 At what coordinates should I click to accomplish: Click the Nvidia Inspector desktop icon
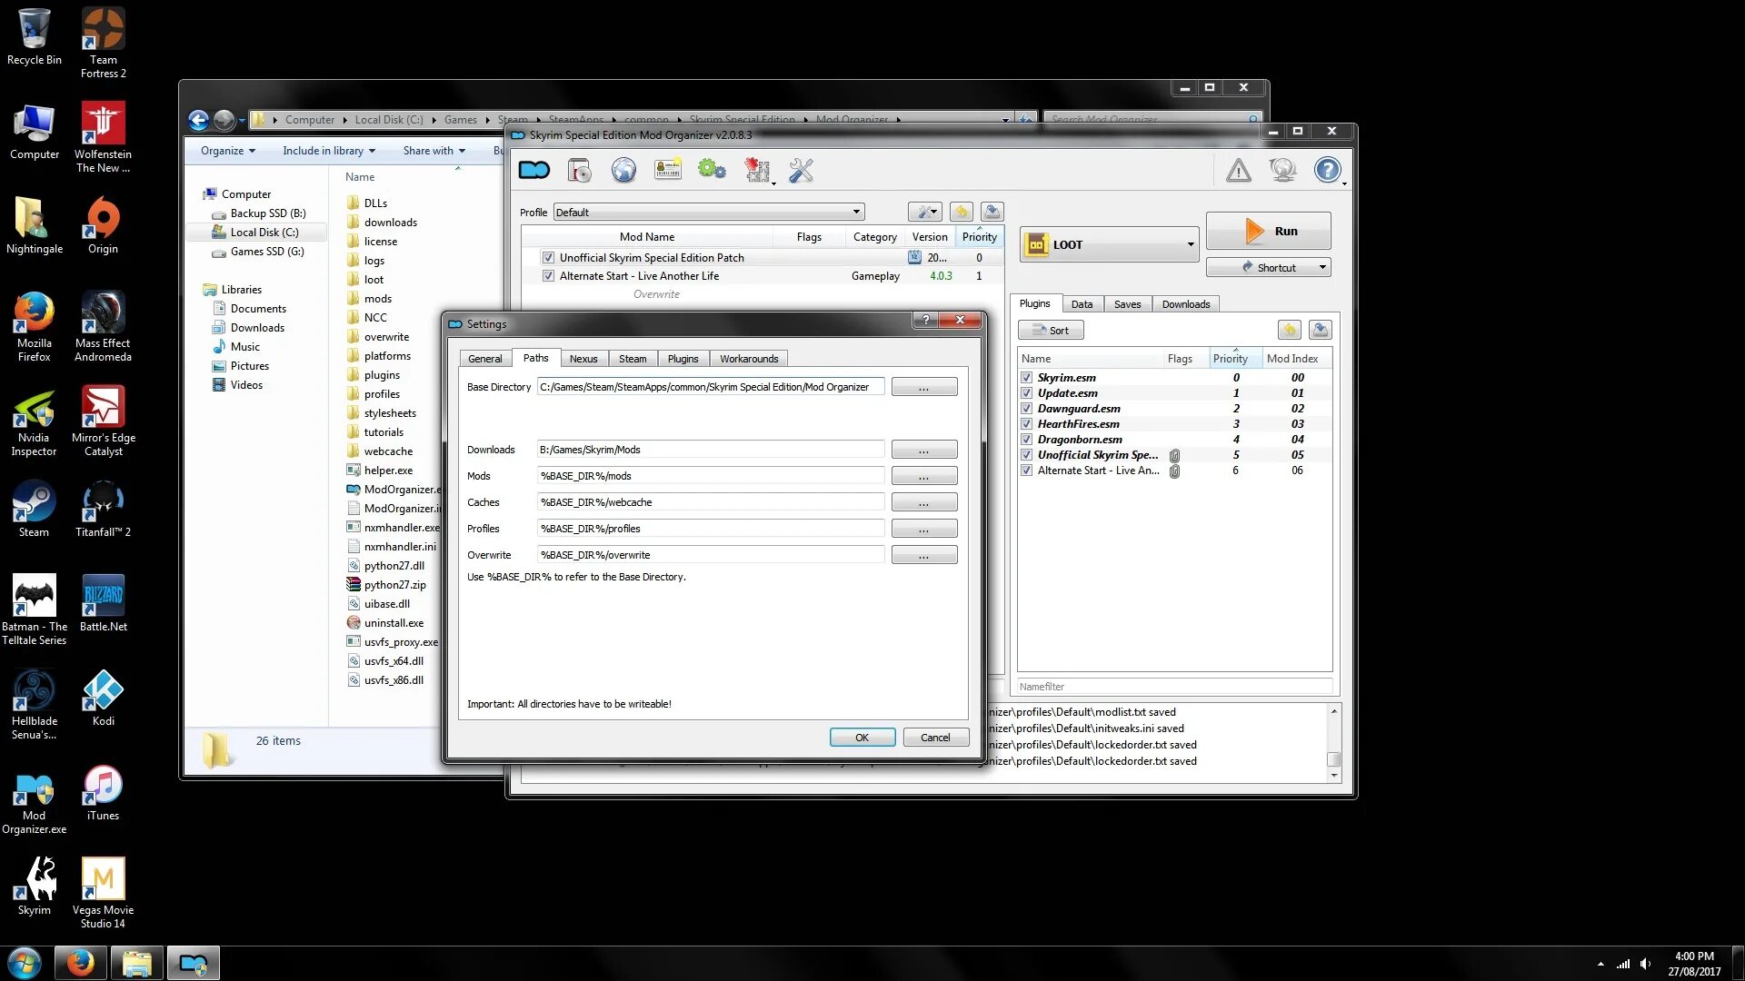pyautogui.click(x=34, y=421)
